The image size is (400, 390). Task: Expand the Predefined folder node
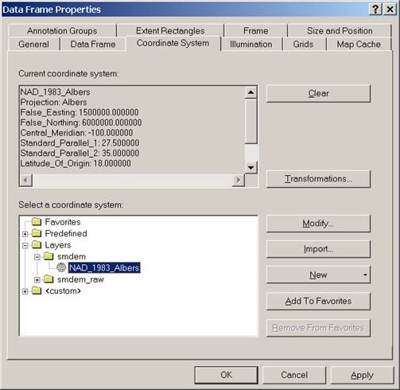(25, 234)
